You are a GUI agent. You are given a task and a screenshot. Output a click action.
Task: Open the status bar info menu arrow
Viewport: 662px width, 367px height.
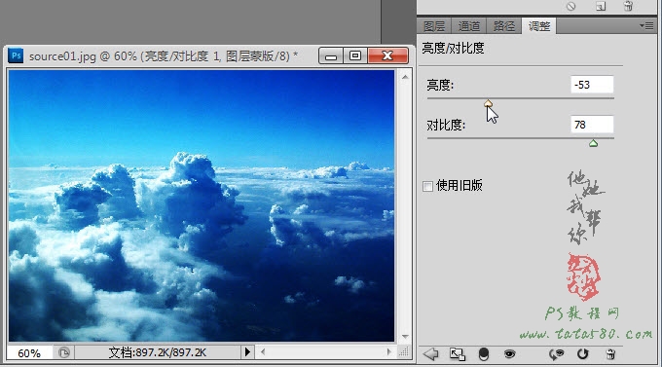(247, 351)
